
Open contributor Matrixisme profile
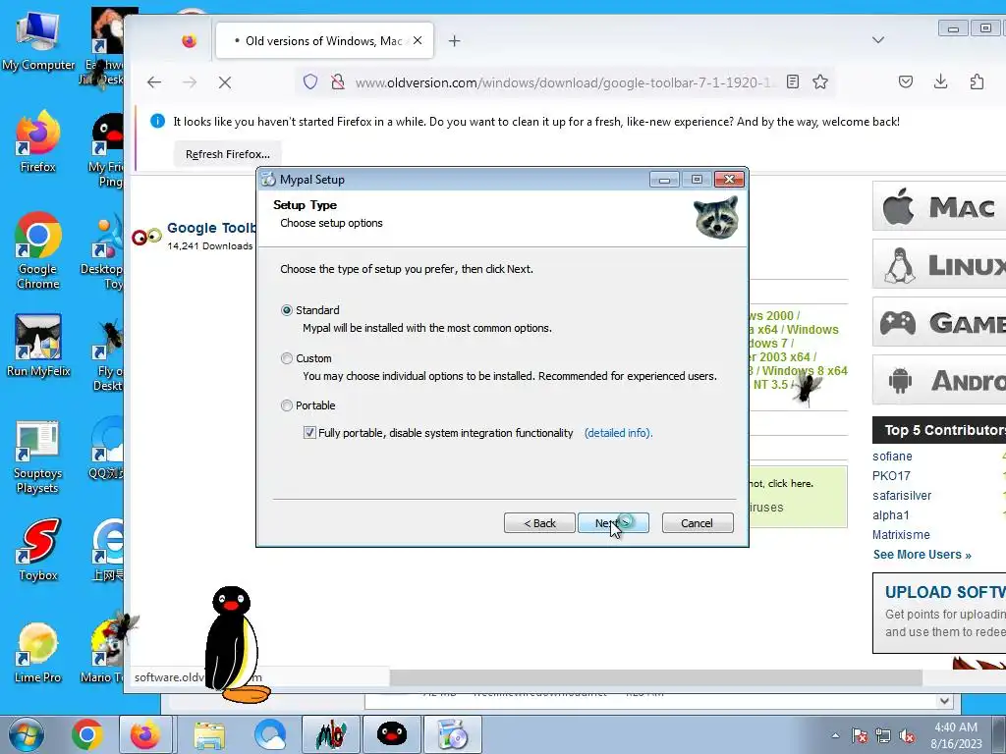(x=901, y=535)
